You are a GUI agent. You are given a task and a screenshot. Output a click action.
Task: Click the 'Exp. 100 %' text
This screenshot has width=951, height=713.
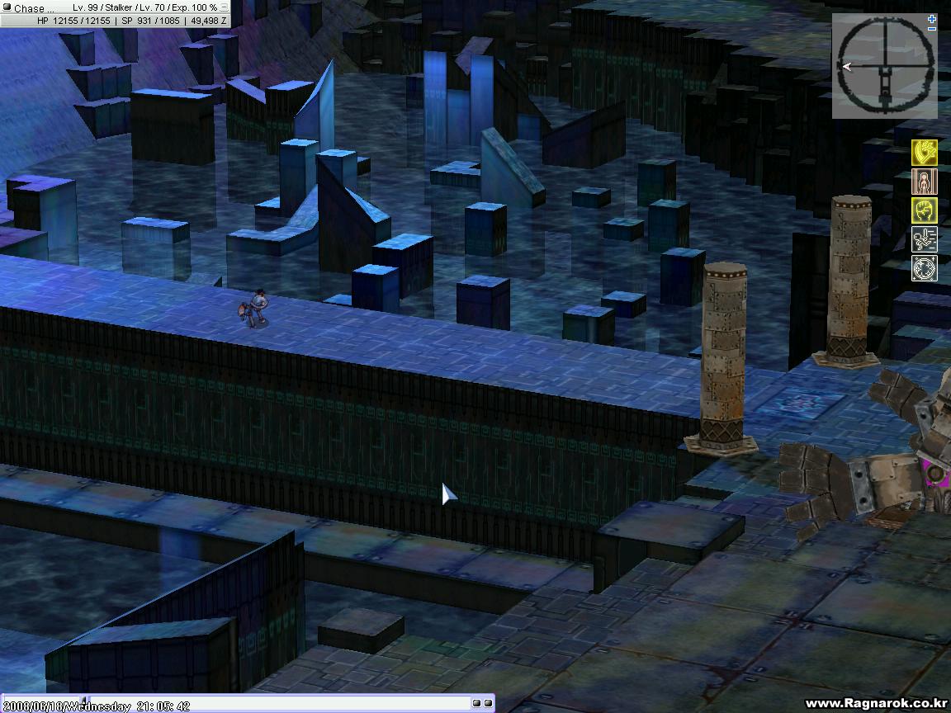tap(194, 7)
